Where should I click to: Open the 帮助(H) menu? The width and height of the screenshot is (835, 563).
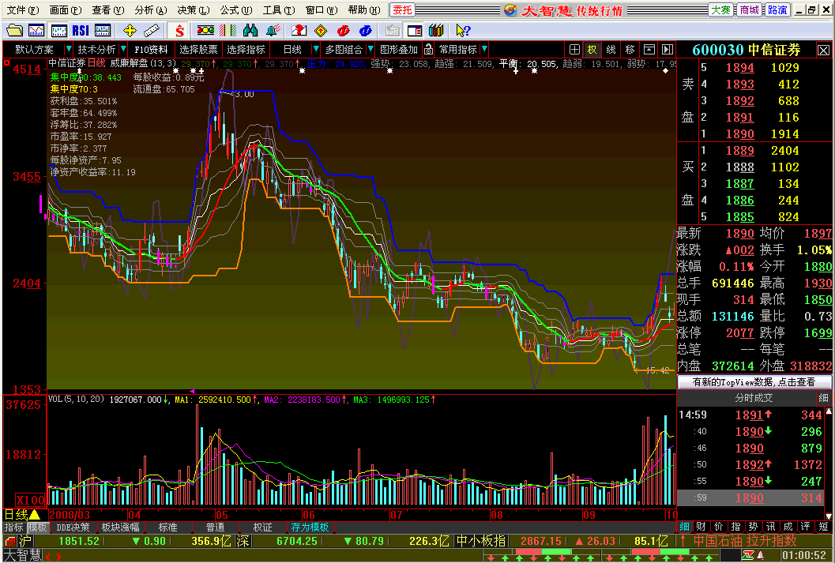coord(363,10)
